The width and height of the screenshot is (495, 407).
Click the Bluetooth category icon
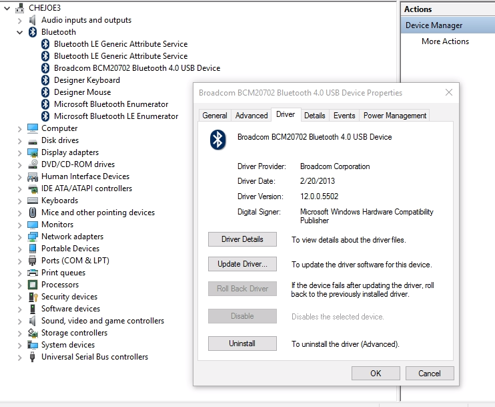coord(33,32)
